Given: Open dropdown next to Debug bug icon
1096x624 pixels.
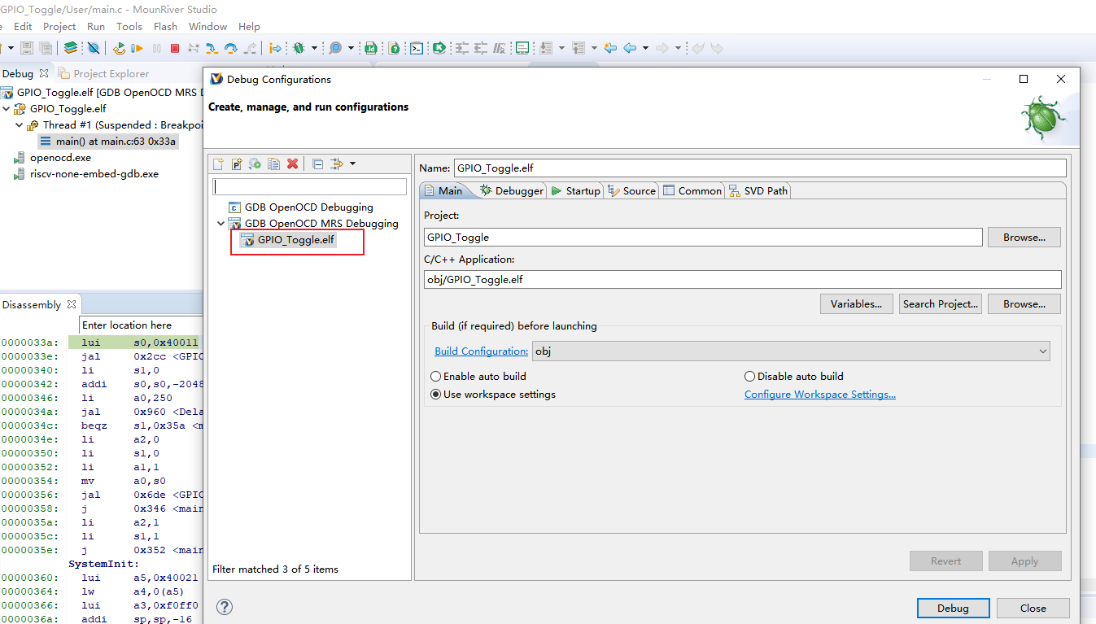Looking at the screenshot, I should coord(314,48).
